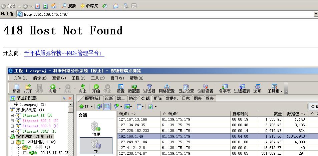Switch to 图表 tab
Screen dimensions: 318x156
tap(198, 99)
